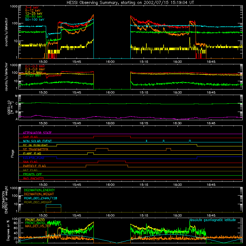The image size is (246, 246).
Task: Click the FLARE_FLAG label
Action: (32, 153)
